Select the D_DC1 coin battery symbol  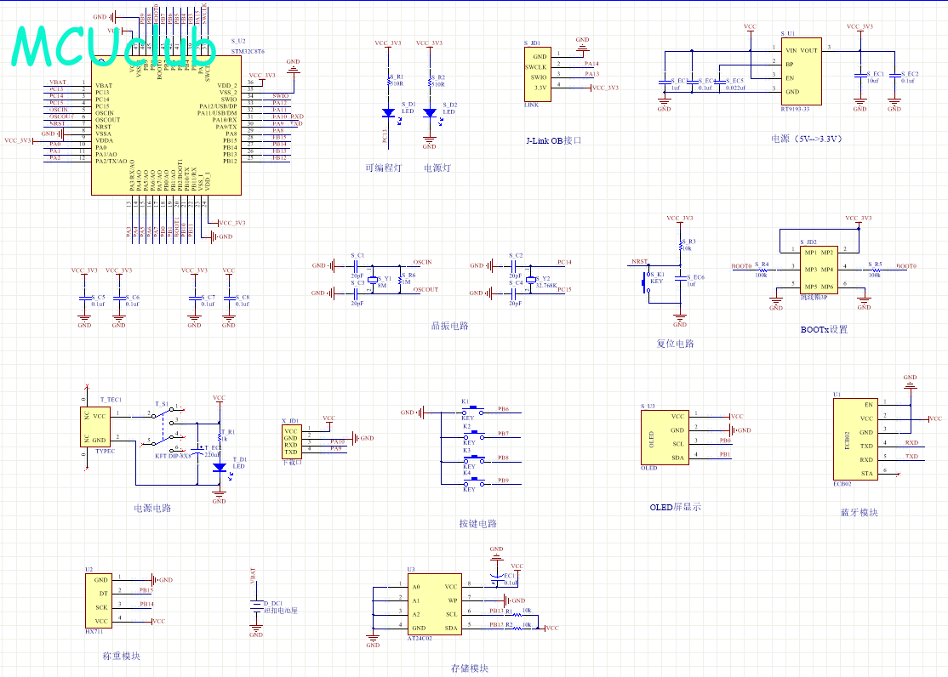point(256,606)
